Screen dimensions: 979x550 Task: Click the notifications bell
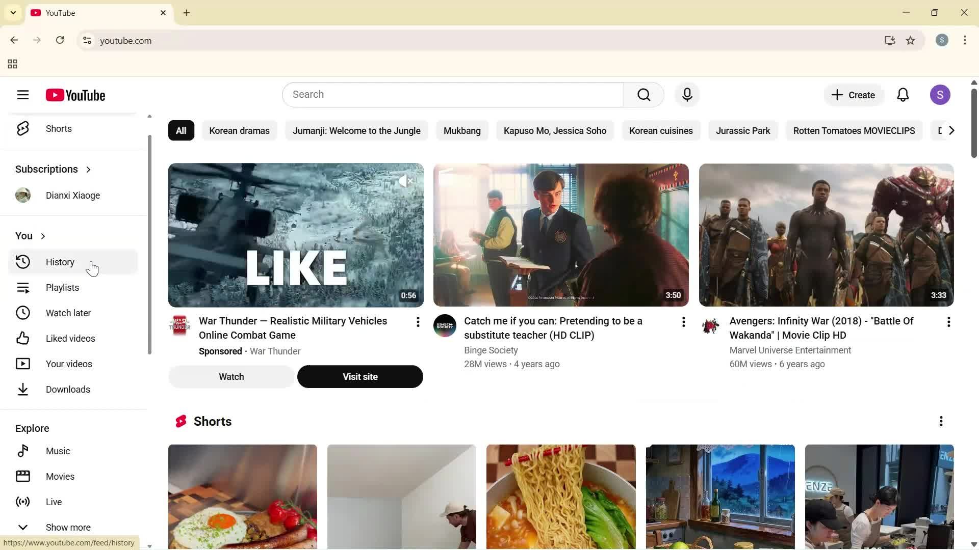pos(903,95)
